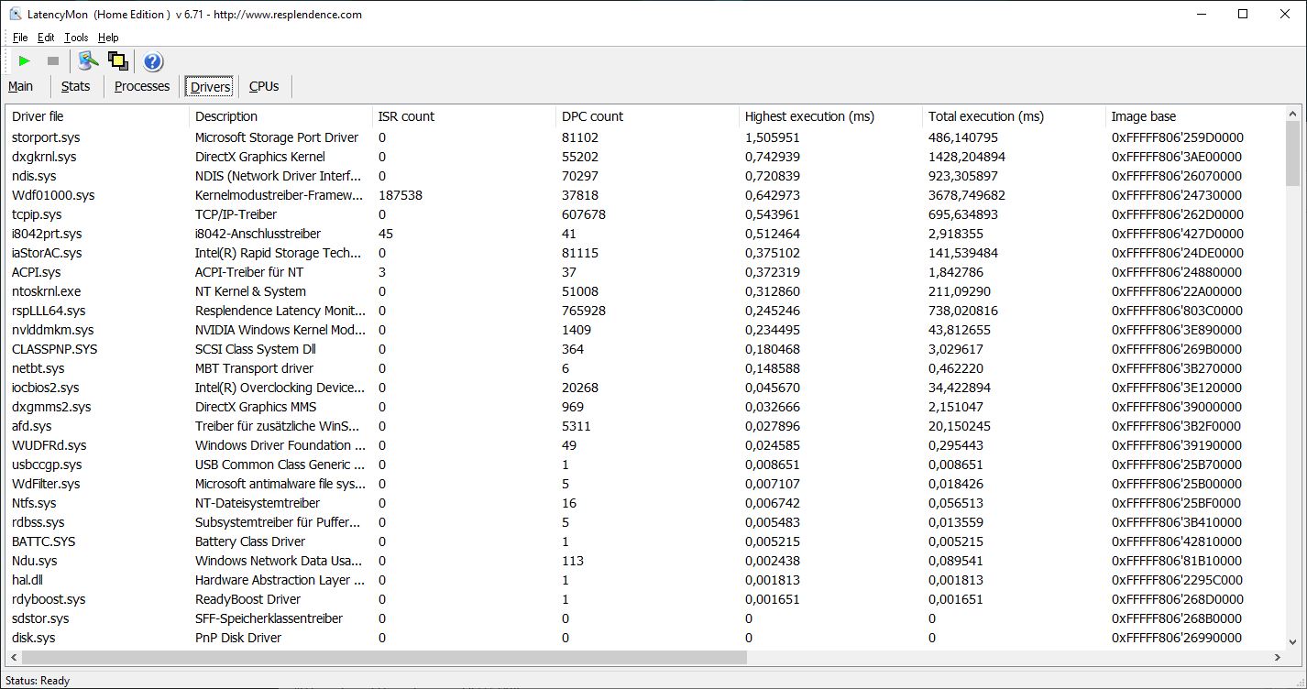
Task: Select the dxgmms2.sys driver row
Action: click(x=645, y=407)
